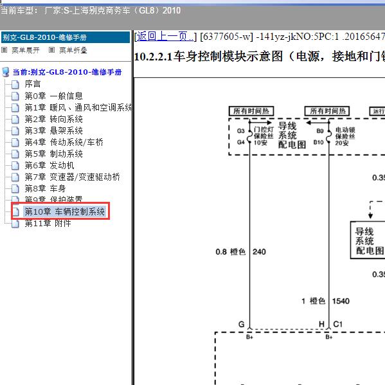The height and width of the screenshot is (385, 385).
Task: Open 第1章 暖风、通风和空调系统
Action: (78, 107)
